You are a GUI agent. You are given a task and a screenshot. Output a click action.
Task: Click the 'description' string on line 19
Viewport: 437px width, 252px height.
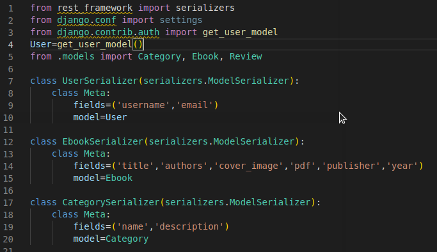pyautogui.click(x=189, y=226)
